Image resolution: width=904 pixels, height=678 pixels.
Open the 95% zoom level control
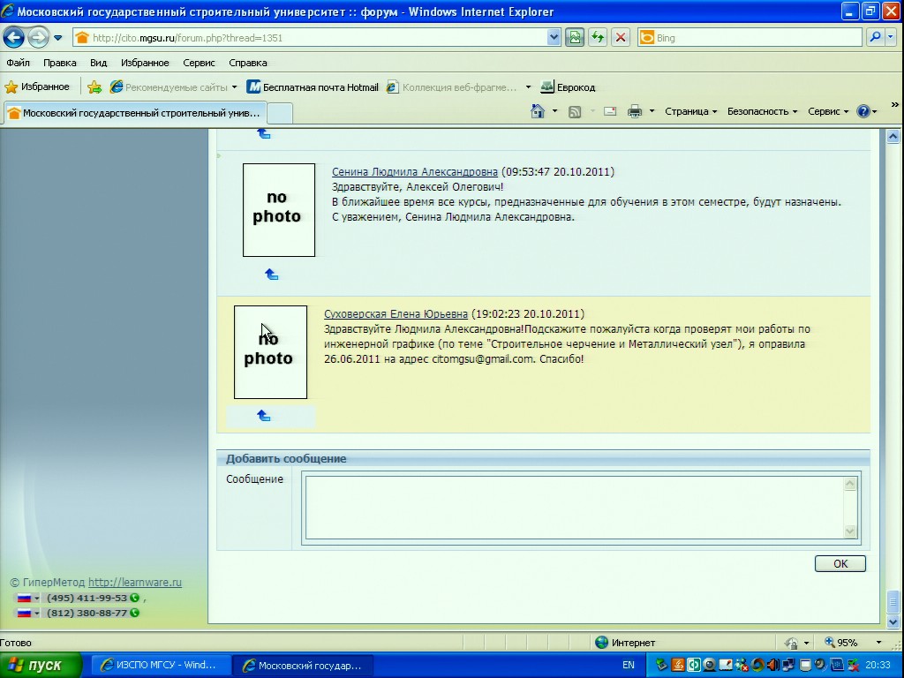[854, 643]
